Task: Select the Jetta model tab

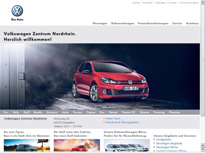Action: pyautogui.click(x=65, y=112)
